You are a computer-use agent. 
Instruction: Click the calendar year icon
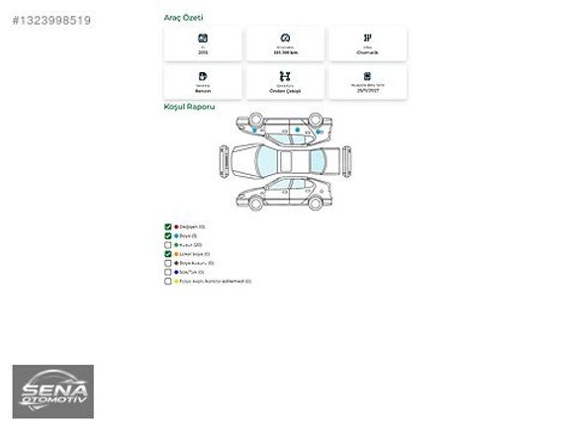click(203, 38)
